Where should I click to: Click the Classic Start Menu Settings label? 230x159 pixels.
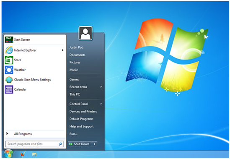[x=32, y=80]
